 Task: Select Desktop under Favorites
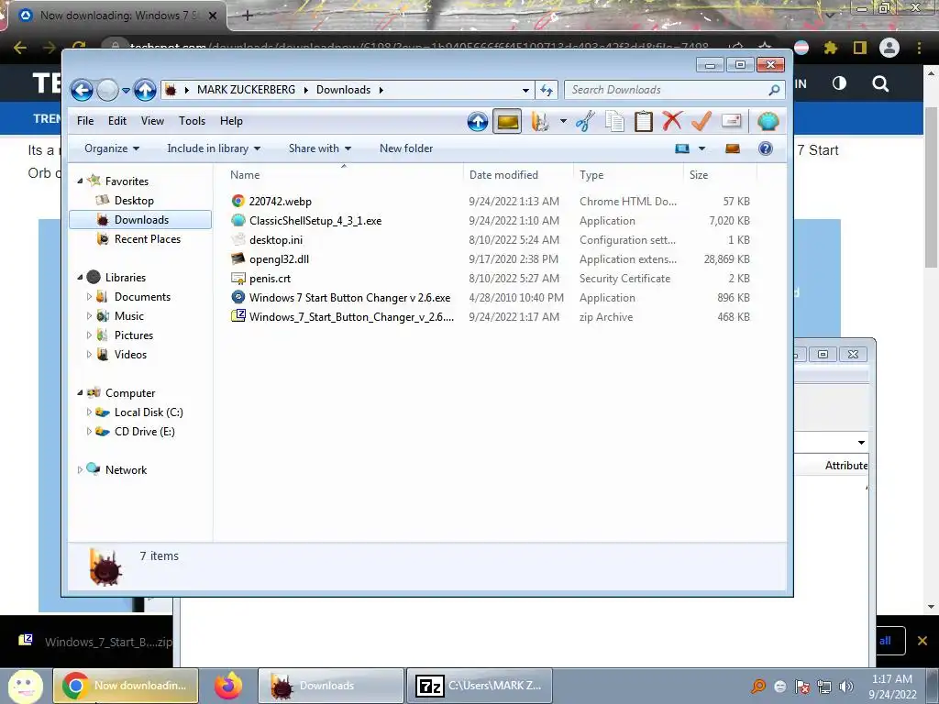(x=134, y=201)
